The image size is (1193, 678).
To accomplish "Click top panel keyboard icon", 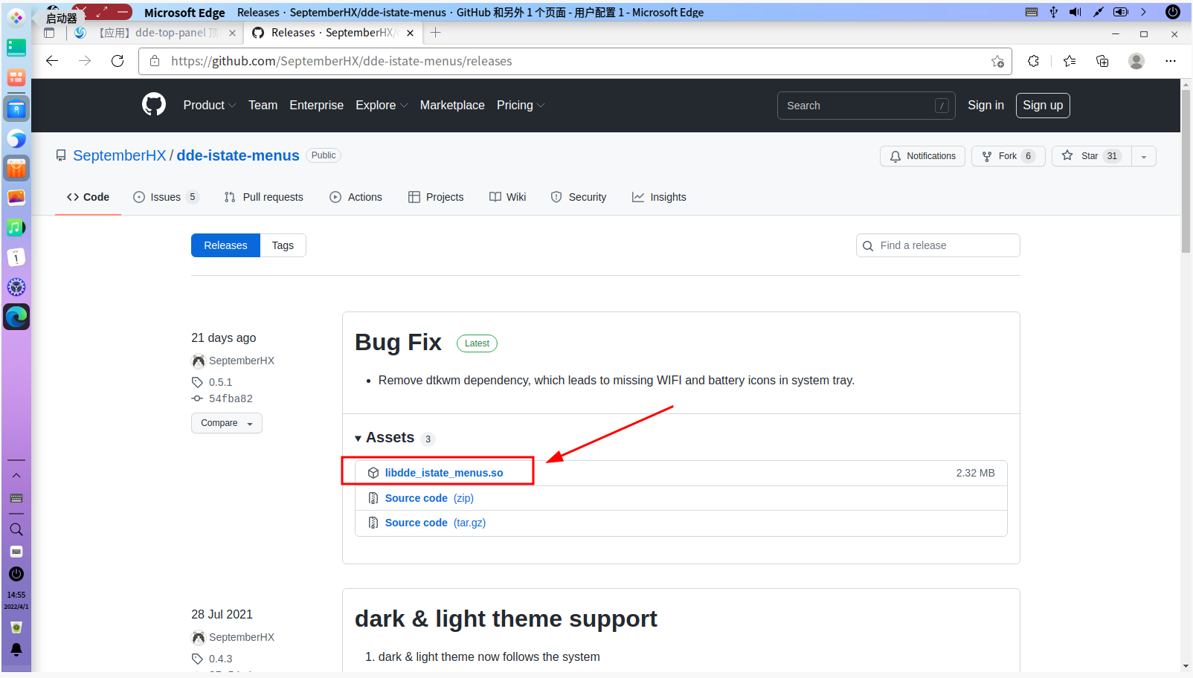I will (1032, 12).
